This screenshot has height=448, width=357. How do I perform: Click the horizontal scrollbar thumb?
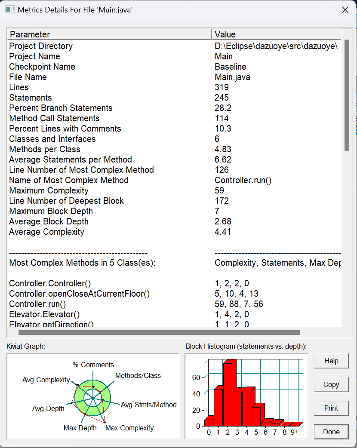(159, 333)
